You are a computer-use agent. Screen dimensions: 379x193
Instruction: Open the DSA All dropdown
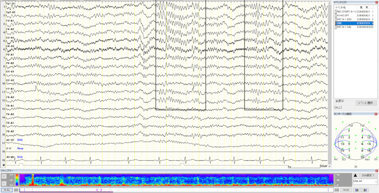tap(365, 182)
